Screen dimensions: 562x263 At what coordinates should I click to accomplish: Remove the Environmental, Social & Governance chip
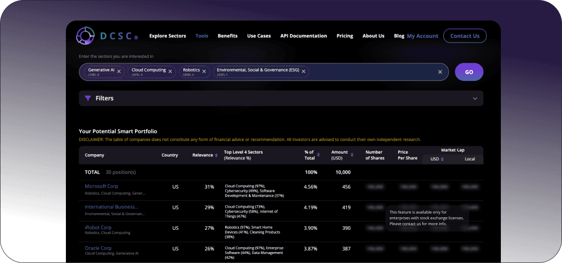point(303,72)
